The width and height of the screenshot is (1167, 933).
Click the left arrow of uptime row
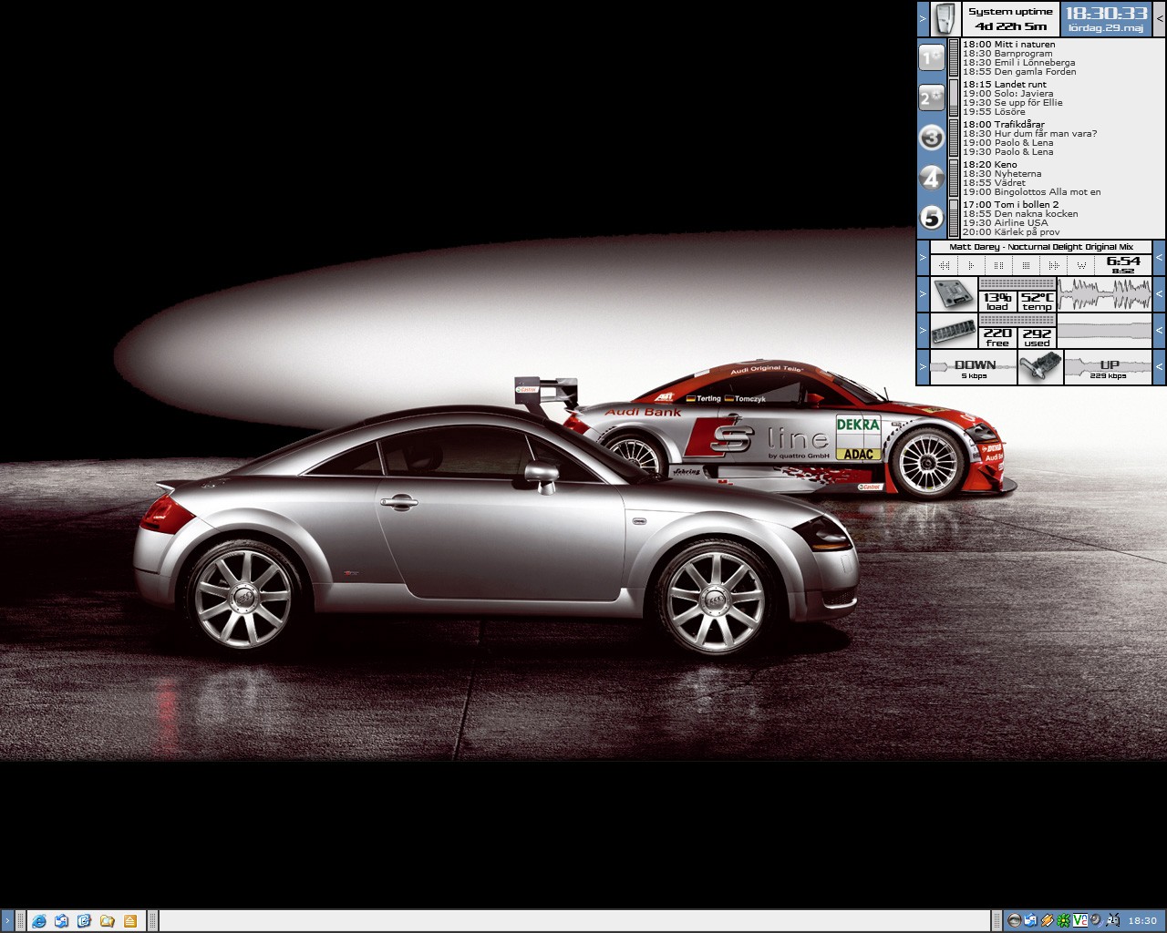[x=923, y=19]
